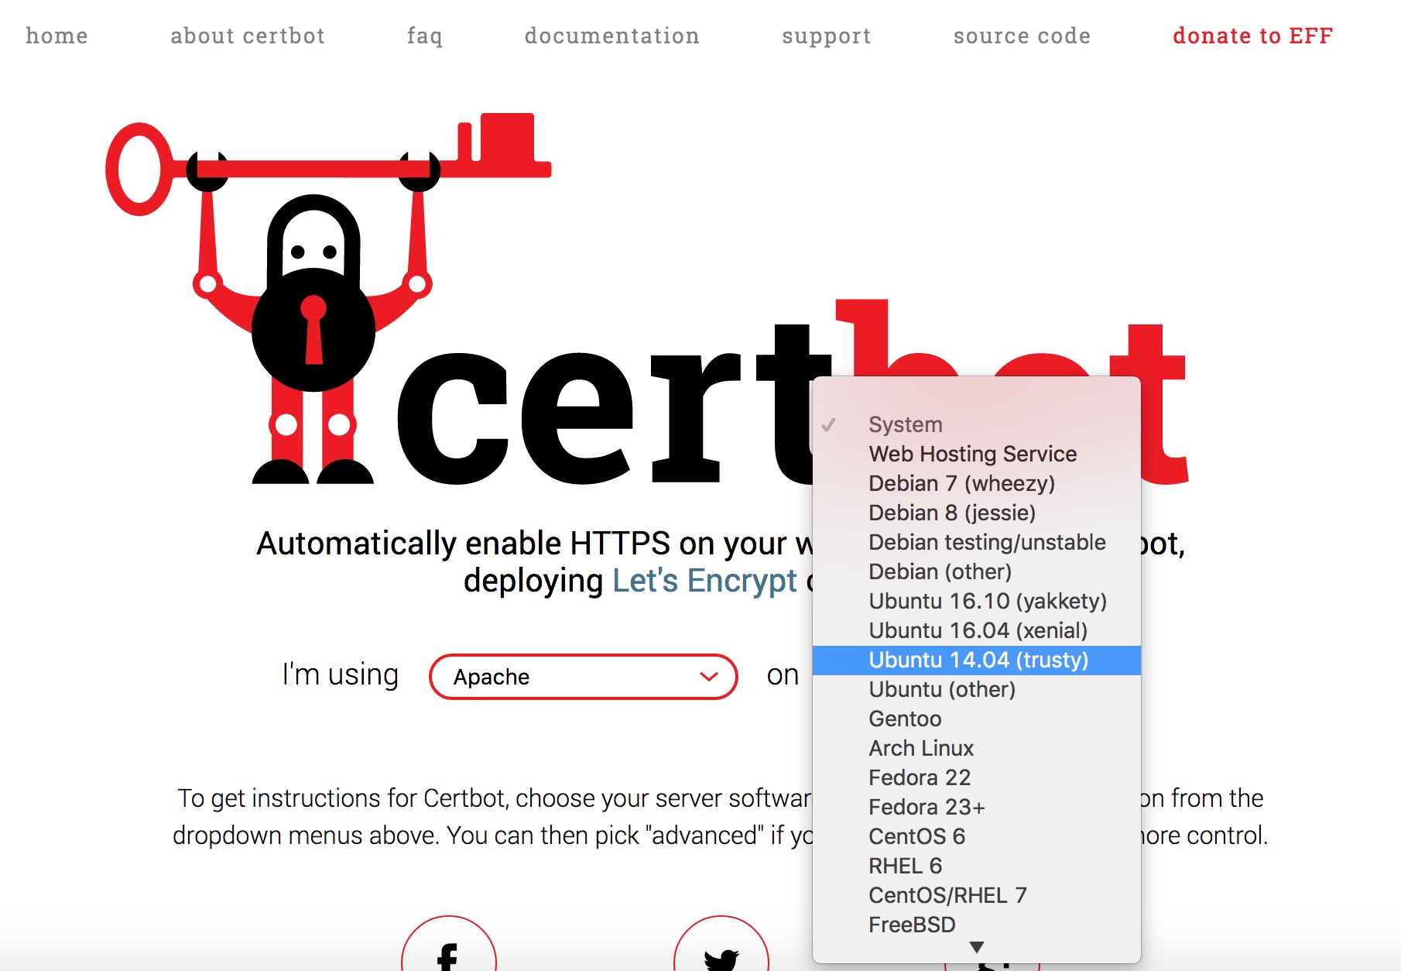The width and height of the screenshot is (1401, 971).
Task: Click donate to EFF link
Action: (x=1252, y=36)
